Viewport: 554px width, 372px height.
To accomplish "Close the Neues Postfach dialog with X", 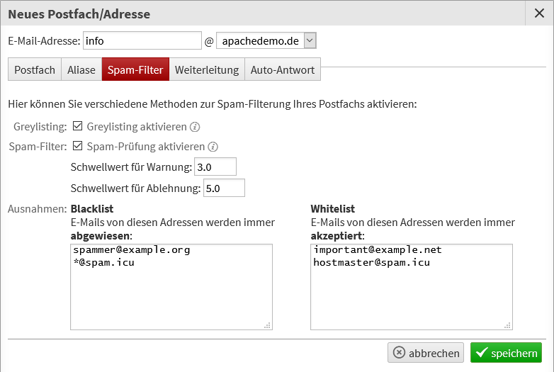I will coord(539,13).
